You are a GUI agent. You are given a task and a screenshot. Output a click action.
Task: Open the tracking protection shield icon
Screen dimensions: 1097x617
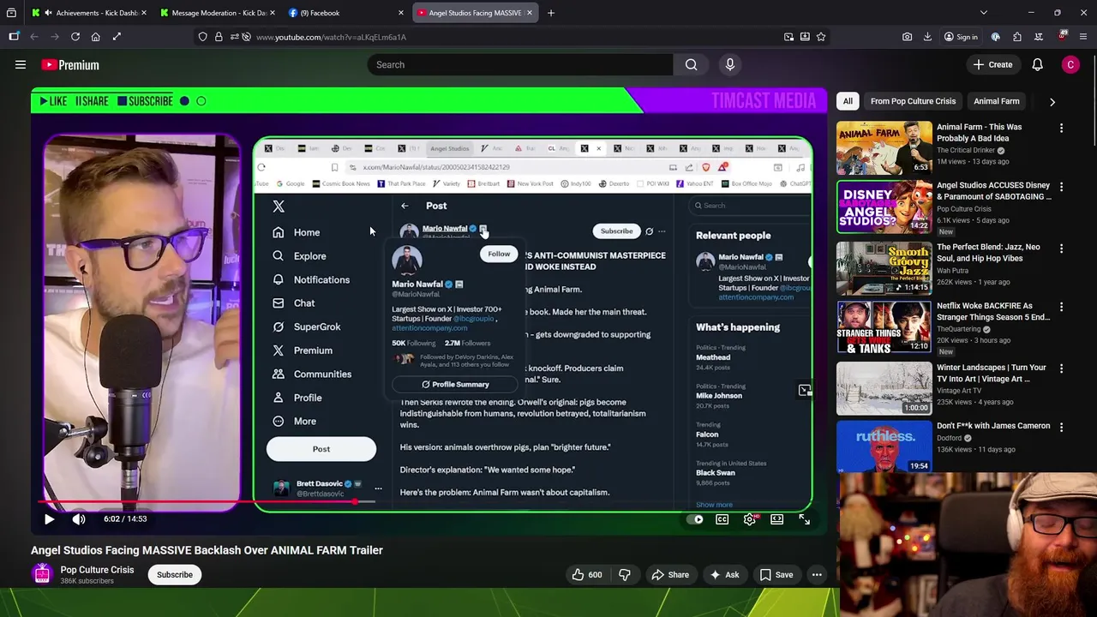click(202, 37)
